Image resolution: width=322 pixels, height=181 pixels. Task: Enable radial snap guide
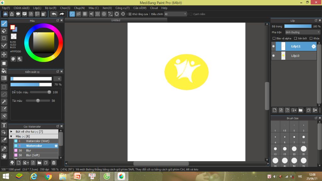[97, 14]
